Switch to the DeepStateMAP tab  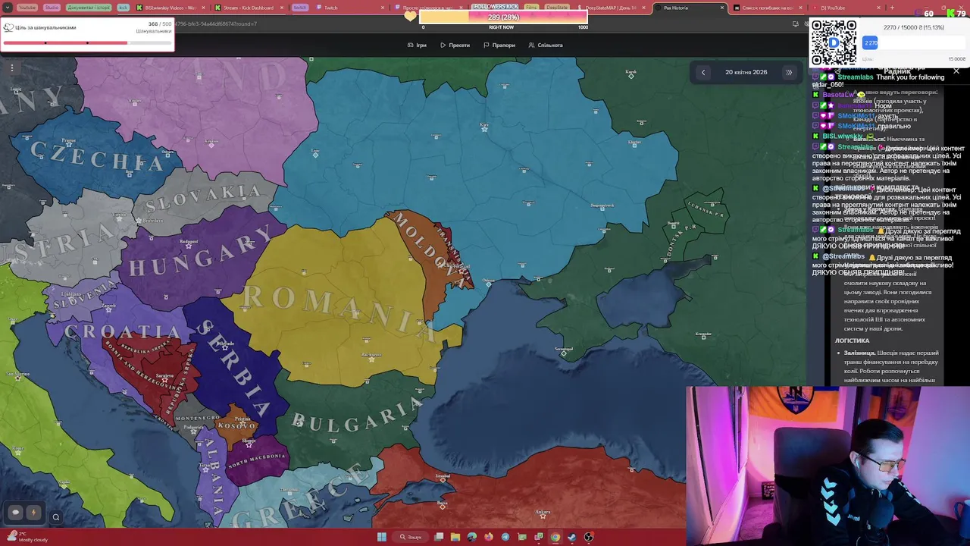[x=610, y=8]
